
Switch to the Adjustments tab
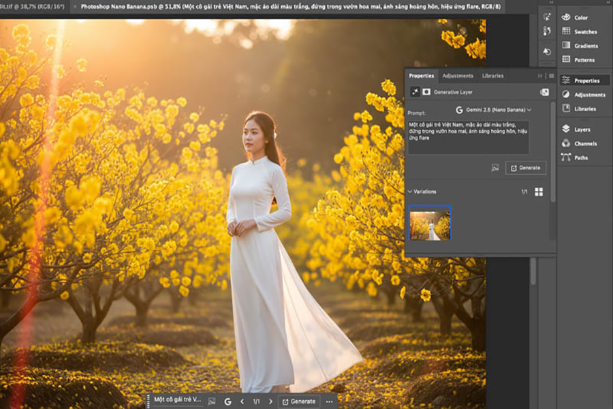pyautogui.click(x=457, y=76)
